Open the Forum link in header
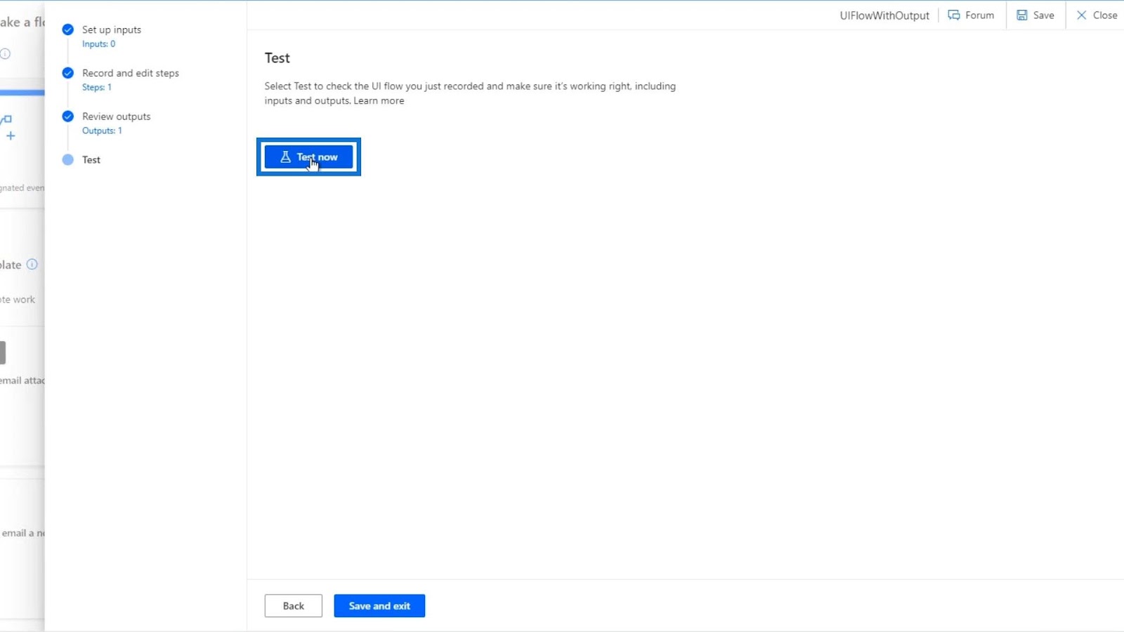1124x632 pixels. coord(971,15)
